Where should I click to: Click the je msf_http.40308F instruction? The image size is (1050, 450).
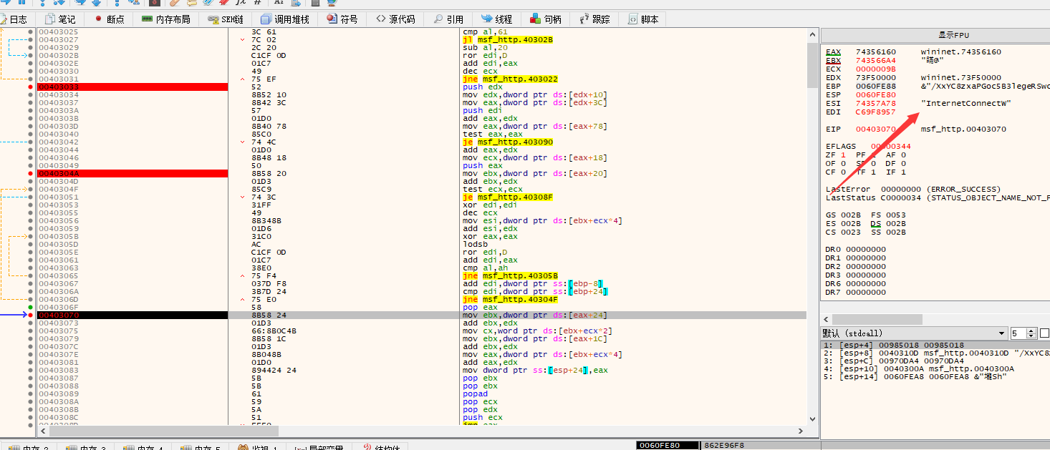[x=508, y=197]
